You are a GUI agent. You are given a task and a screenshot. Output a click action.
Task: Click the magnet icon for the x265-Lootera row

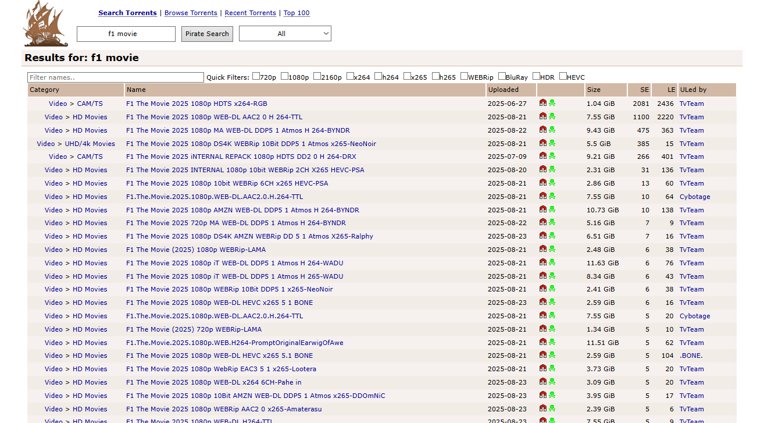(543, 368)
